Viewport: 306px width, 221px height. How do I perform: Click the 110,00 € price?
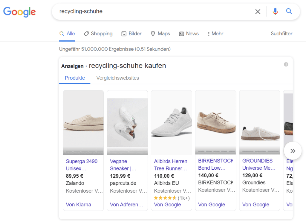pos(164,176)
